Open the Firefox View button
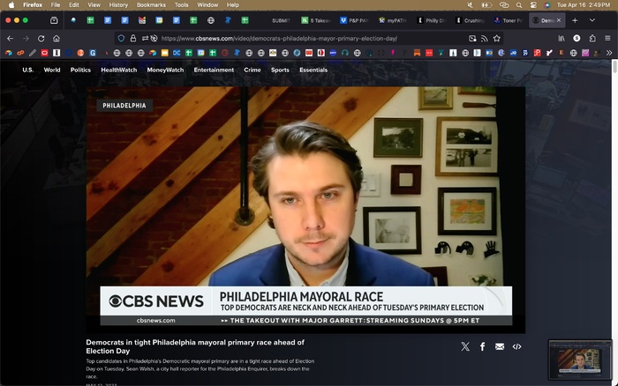This screenshot has width=618, height=386. (x=54, y=20)
